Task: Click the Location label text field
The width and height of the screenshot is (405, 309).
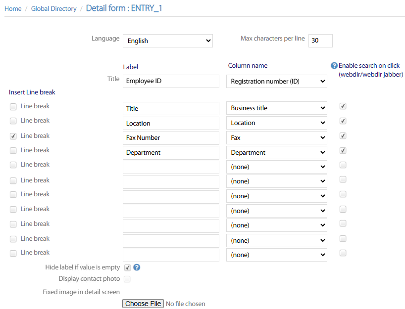Action: (171, 123)
